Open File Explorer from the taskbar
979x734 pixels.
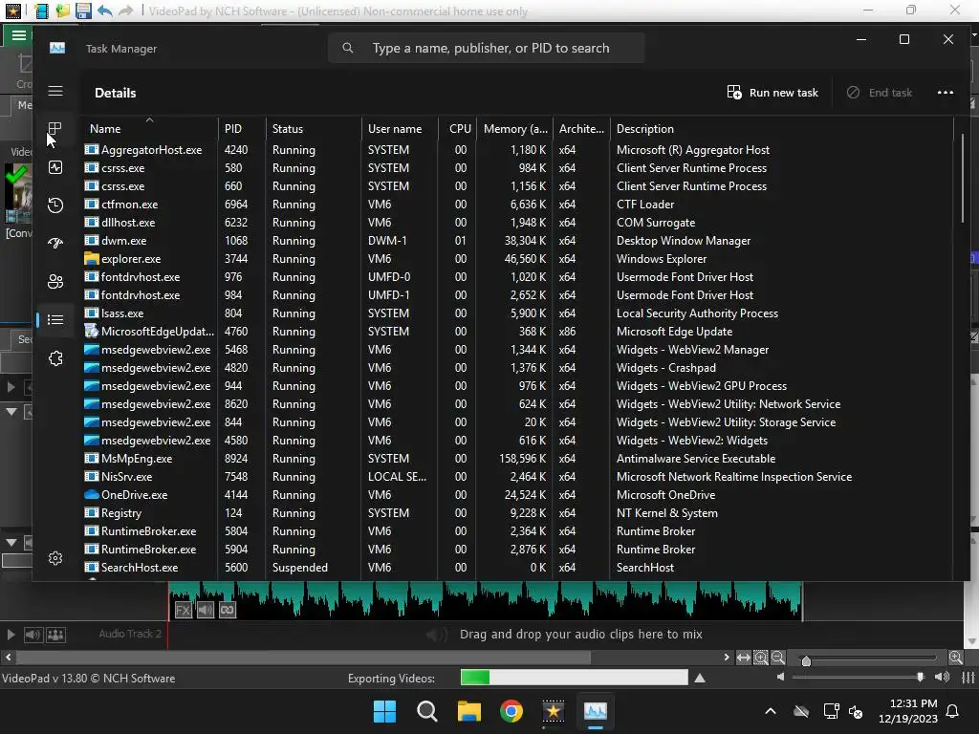[468, 711]
